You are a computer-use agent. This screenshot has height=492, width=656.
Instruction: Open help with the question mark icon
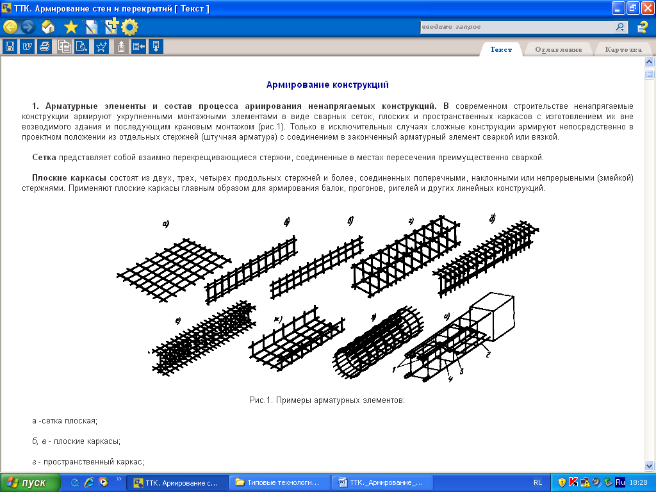(x=642, y=27)
